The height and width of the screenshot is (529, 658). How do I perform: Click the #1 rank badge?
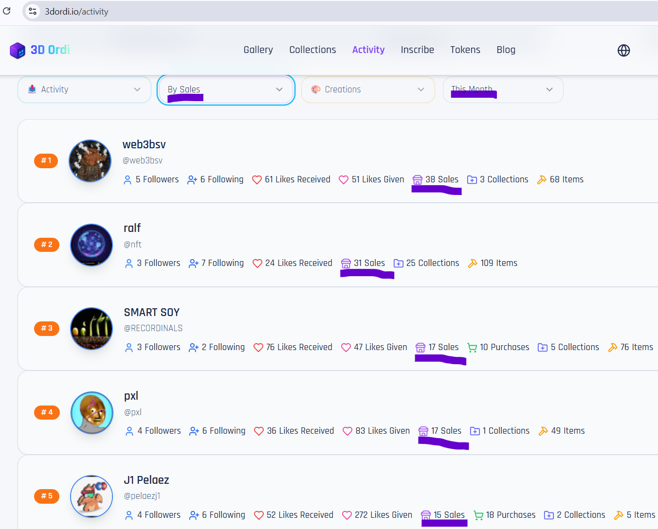coord(46,160)
